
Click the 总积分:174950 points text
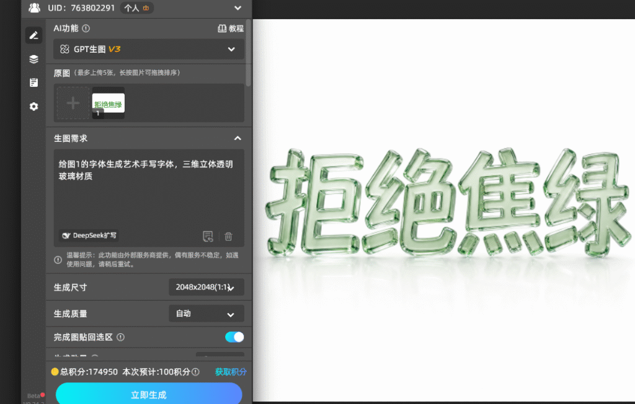coord(89,372)
